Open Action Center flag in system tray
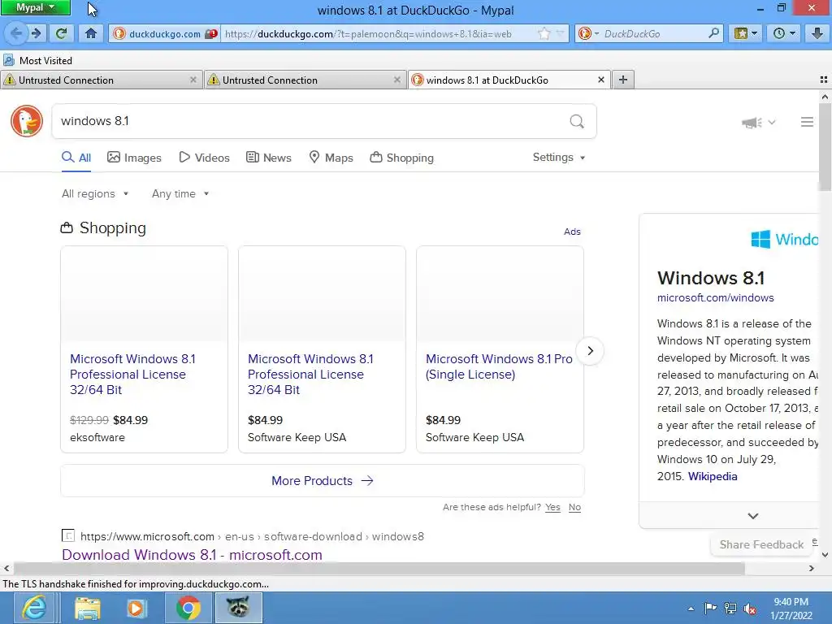The height and width of the screenshot is (624, 832). coord(710,608)
